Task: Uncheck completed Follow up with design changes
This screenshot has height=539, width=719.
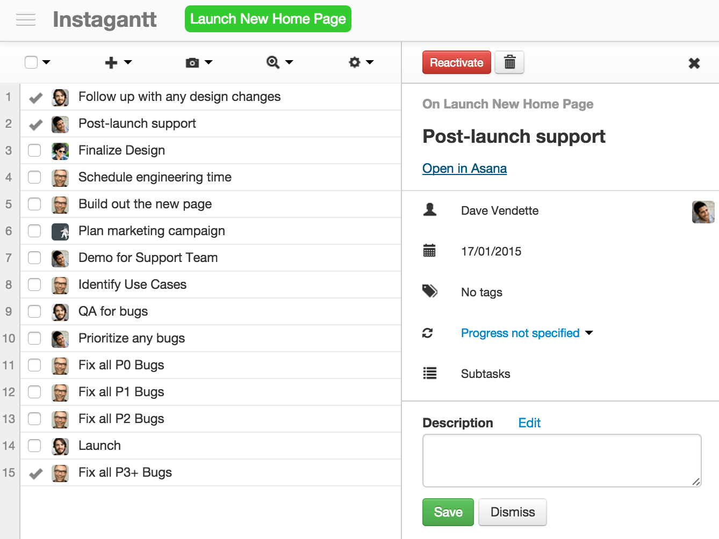Action: tap(35, 98)
